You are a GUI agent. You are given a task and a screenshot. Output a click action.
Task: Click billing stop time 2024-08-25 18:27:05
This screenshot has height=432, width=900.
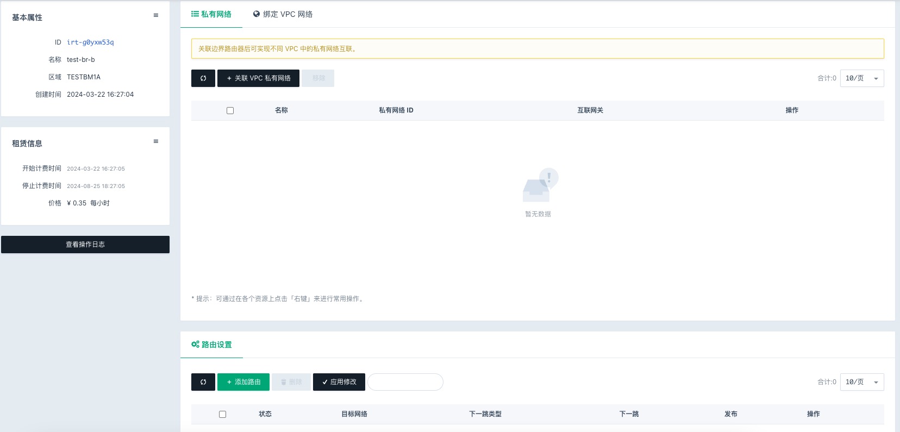point(96,186)
